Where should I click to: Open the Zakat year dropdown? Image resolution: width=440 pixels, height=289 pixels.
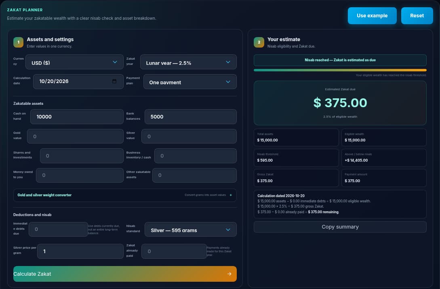[x=188, y=62]
